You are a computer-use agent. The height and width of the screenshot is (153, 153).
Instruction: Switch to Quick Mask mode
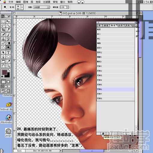click(x=8, y=82)
